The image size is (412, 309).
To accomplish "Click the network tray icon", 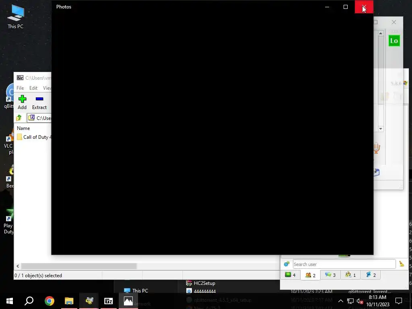I will (x=350, y=301).
